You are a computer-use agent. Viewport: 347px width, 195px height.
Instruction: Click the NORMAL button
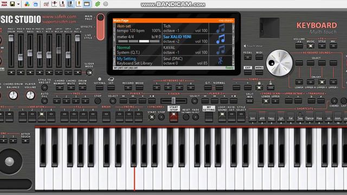coord(219,88)
